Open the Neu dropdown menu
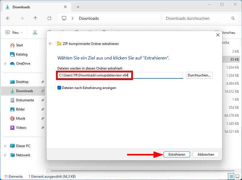The height and width of the screenshot is (180, 242). coord(14,32)
